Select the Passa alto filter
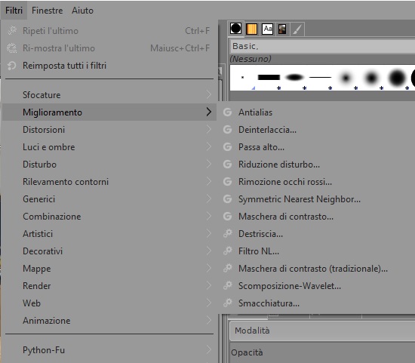Screen dimensions: 415x363 point(317,147)
